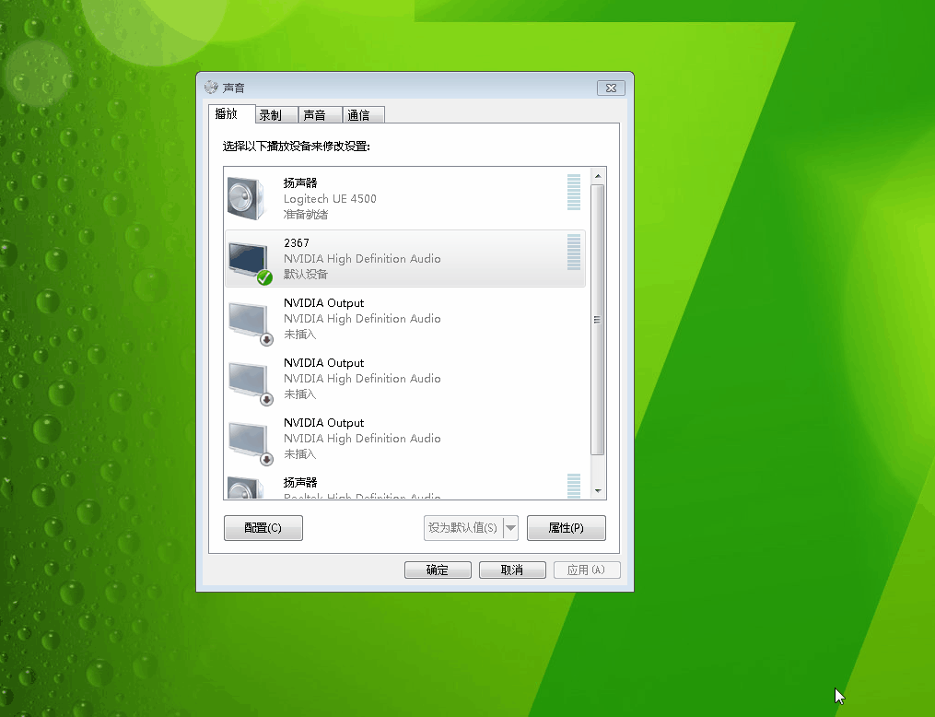Click the 2367 default device monitor icon
The image size is (935, 717).
coord(248,259)
